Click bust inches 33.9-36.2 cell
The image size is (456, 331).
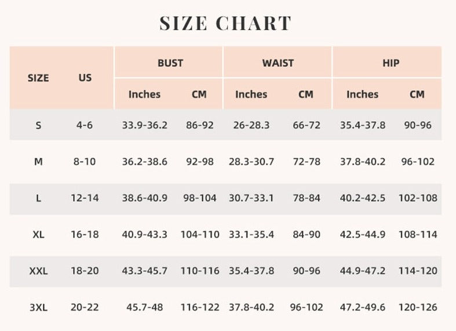[144, 125]
